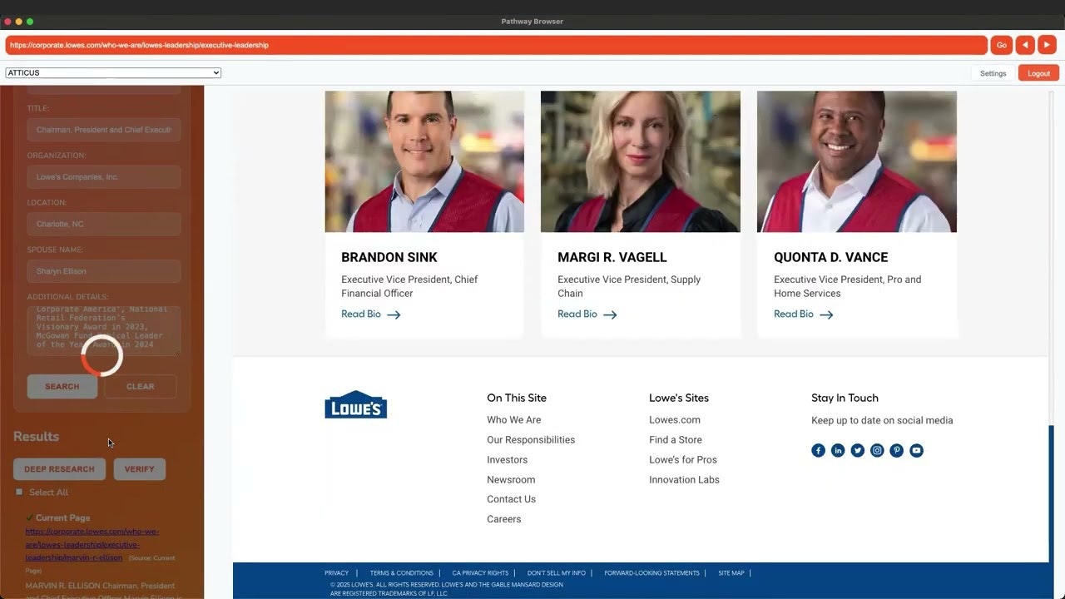This screenshot has height=599, width=1065.
Task: Open Don't Sell My Info link
Action: point(557,573)
